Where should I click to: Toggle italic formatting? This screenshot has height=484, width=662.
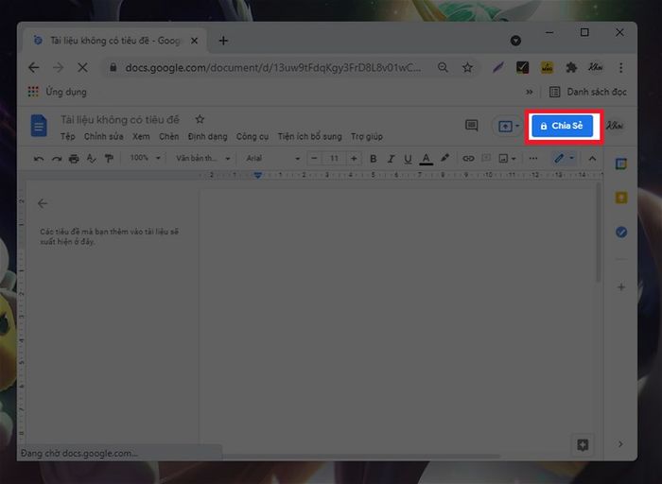click(x=391, y=159)
